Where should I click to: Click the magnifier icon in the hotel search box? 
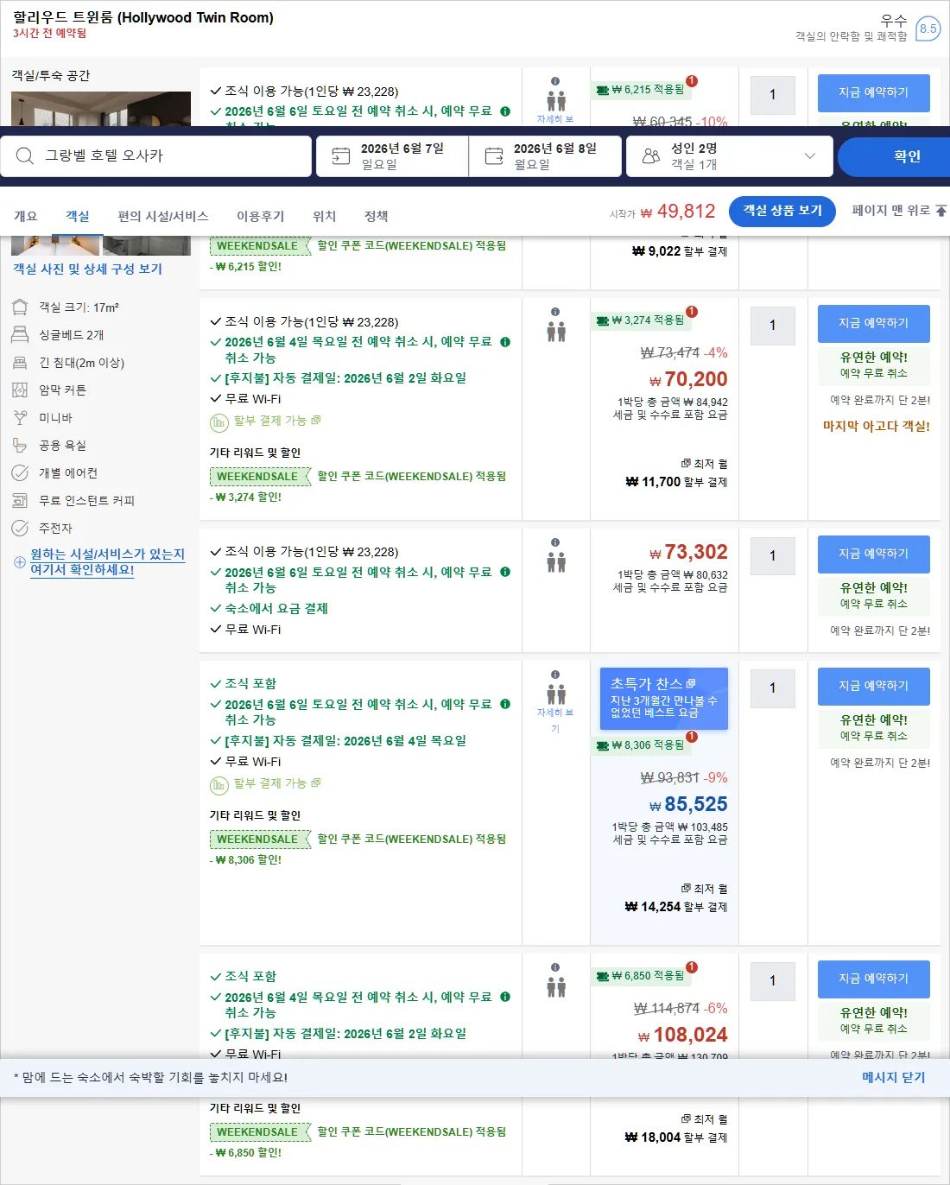click(25, 155)
